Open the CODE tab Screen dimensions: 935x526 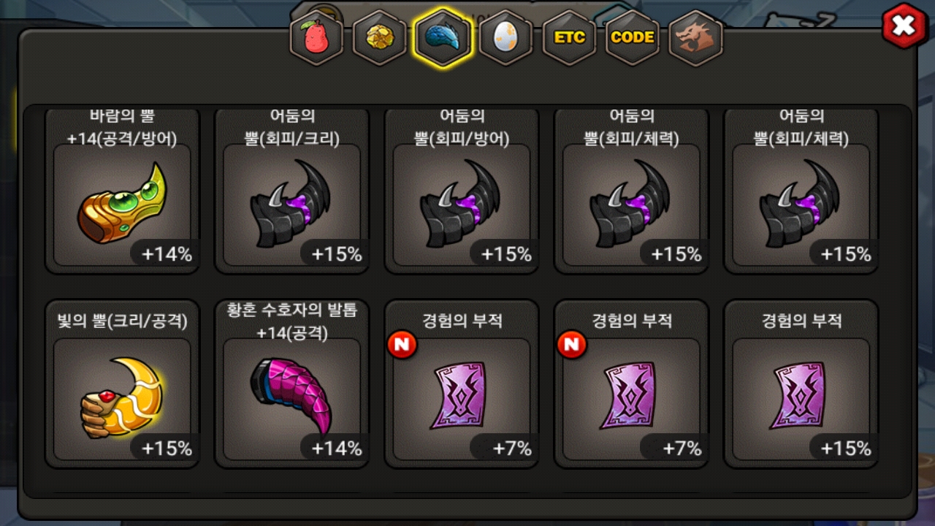[x=633, y=38]
